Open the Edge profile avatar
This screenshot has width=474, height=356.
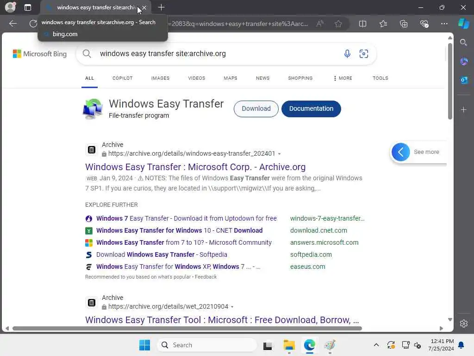coord(10,7)
